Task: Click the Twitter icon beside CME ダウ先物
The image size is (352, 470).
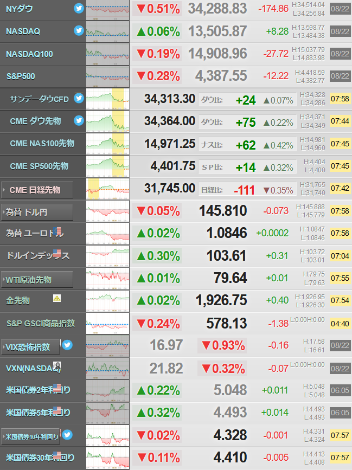Action: tap(79, 120)
